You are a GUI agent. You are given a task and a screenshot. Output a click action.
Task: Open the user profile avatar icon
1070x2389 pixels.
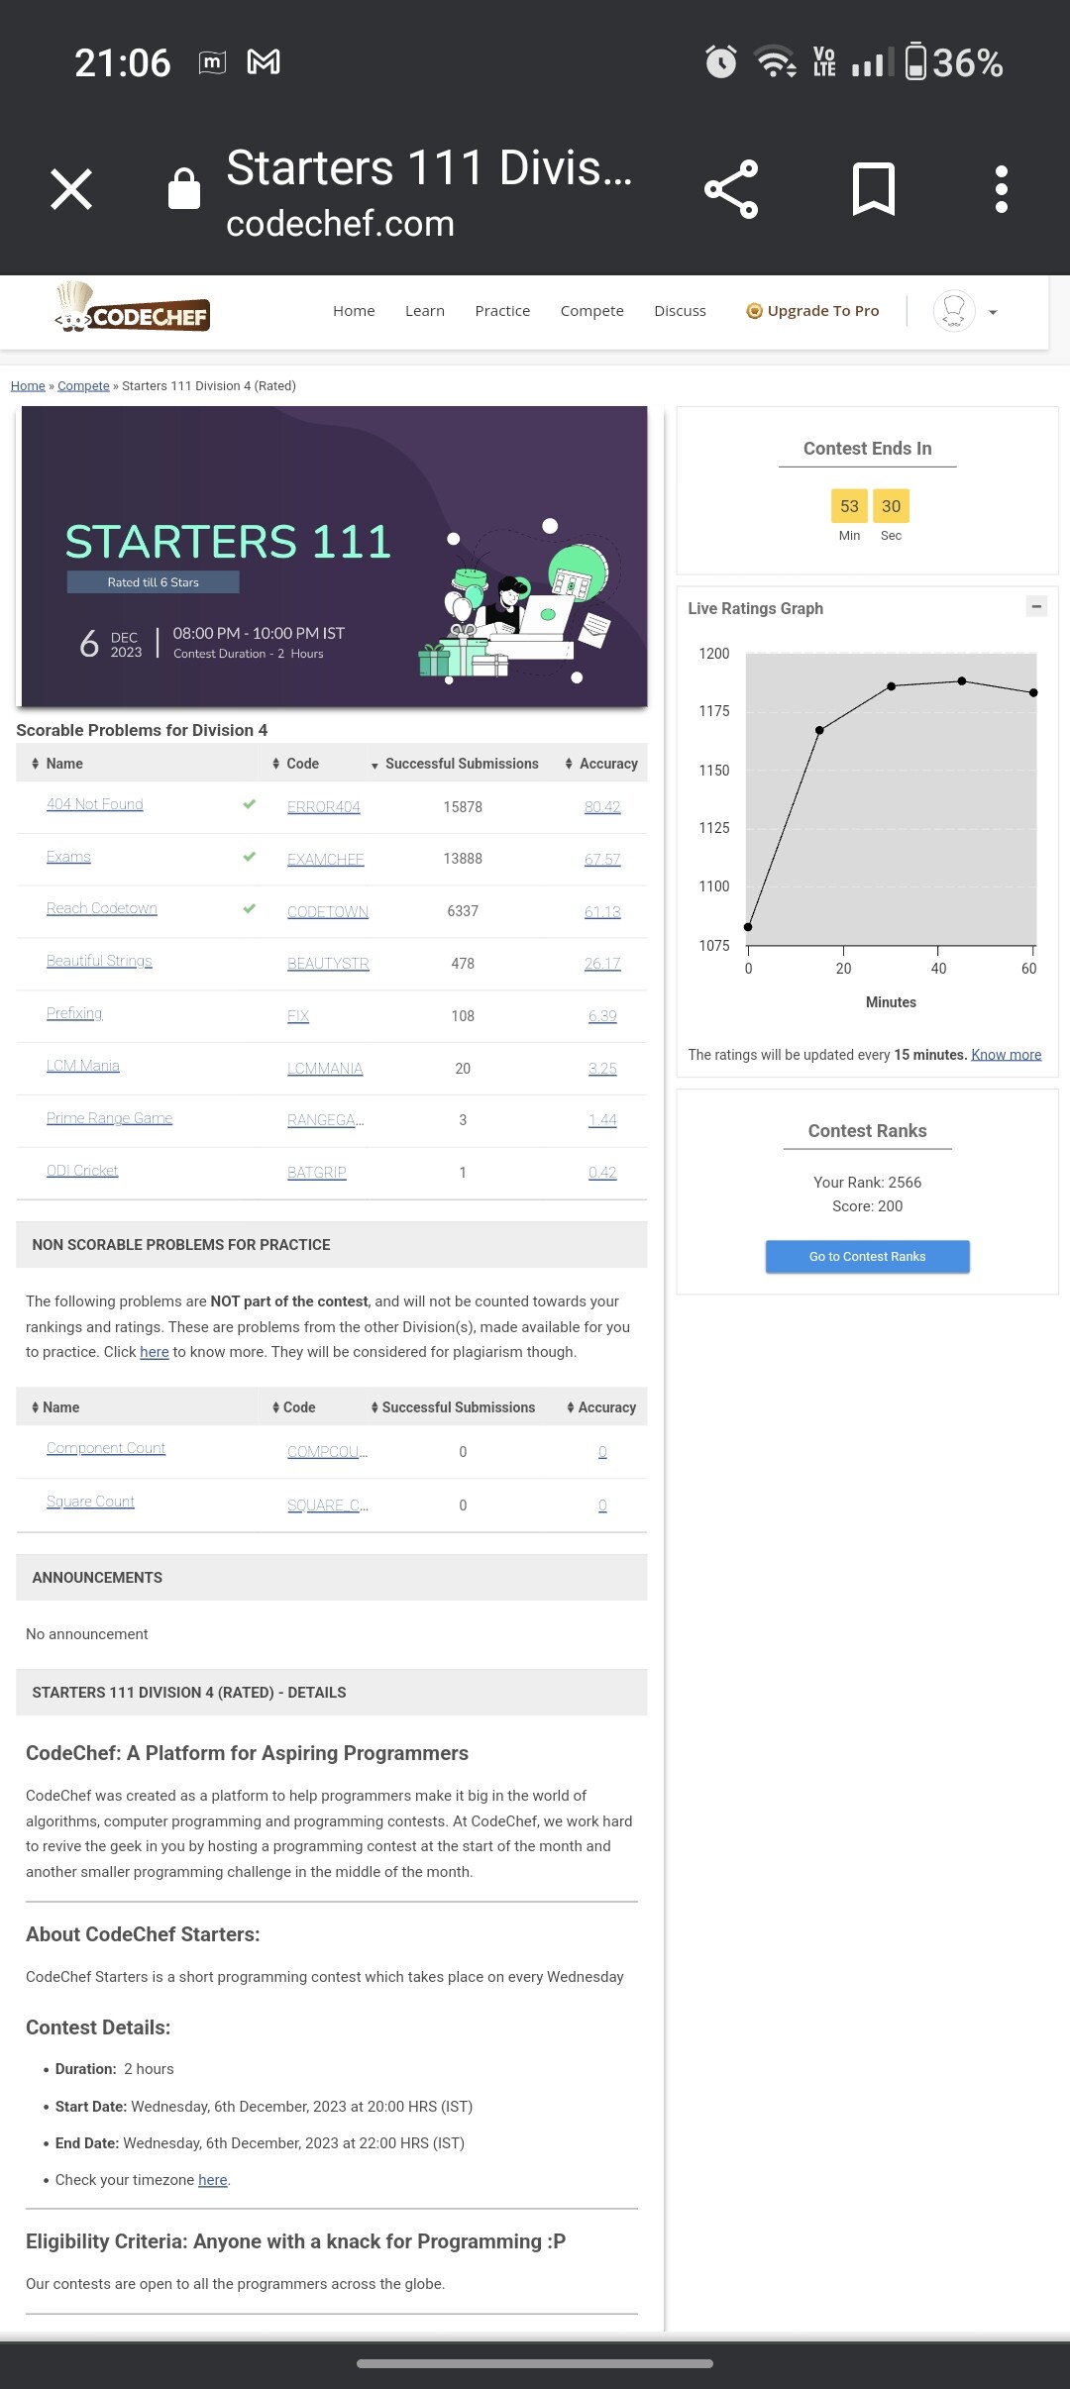(x=954, y=311)
